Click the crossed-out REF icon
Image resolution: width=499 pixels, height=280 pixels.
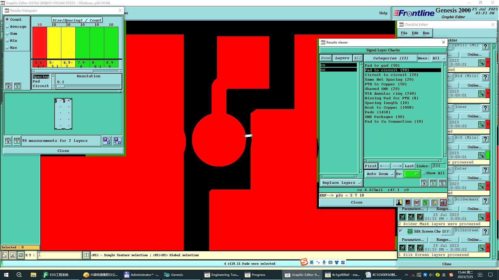[x=416, y=202]
